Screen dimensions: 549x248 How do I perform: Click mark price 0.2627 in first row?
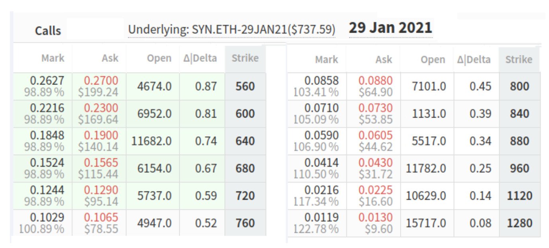[47, 81]
